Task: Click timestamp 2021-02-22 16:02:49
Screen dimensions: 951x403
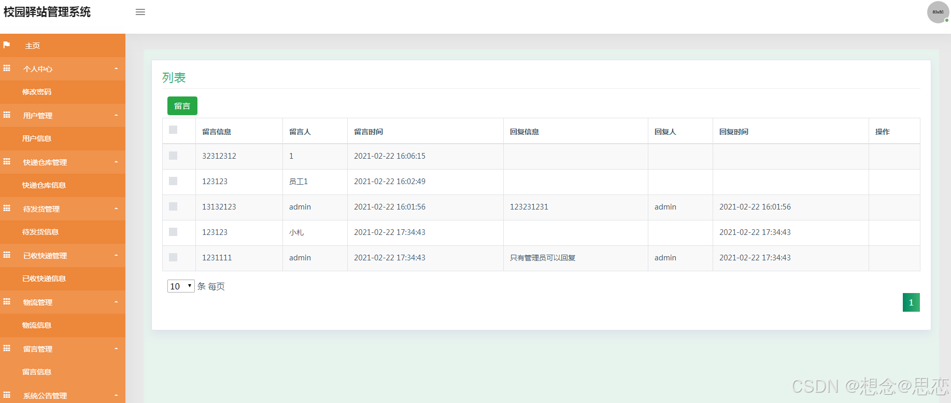Action: 390,181
